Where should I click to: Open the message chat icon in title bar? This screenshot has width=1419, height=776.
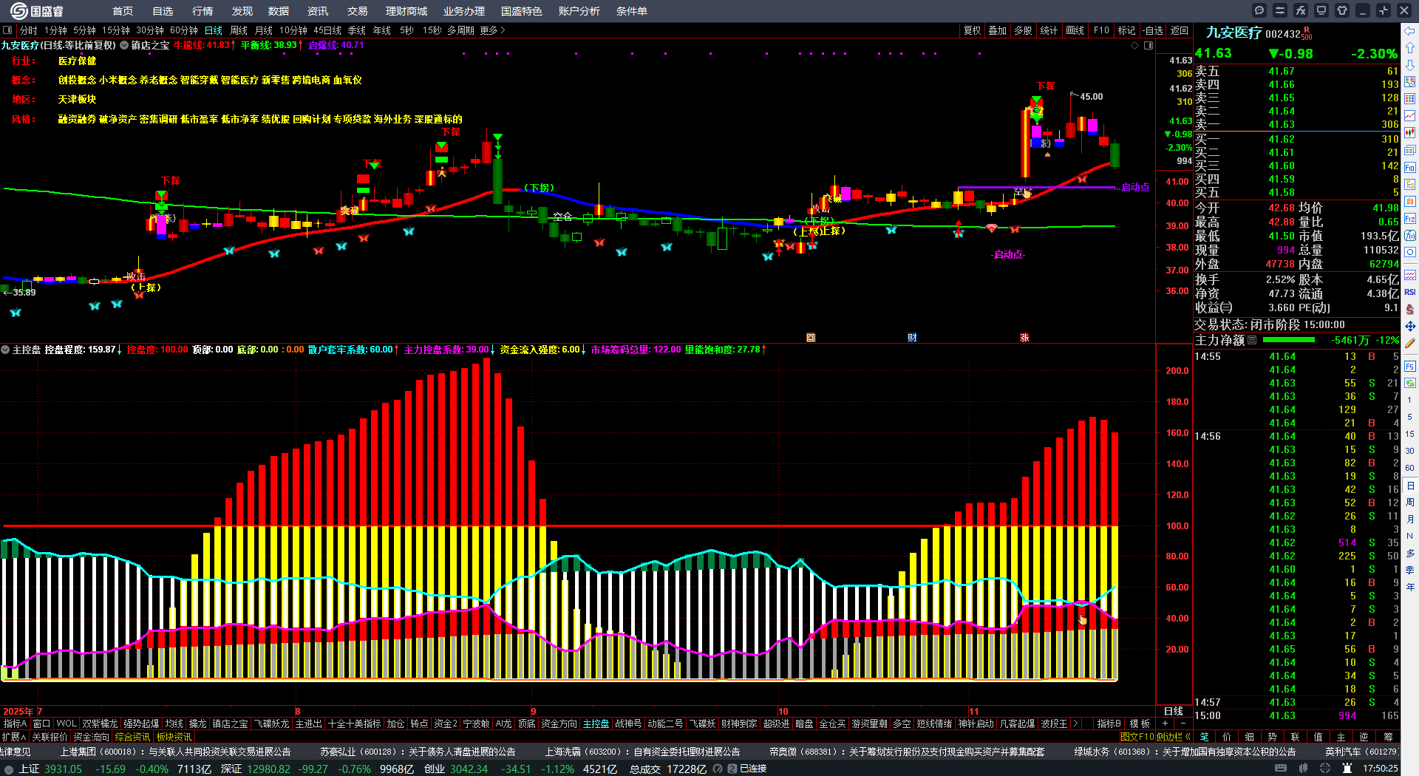coord(1259,10)
